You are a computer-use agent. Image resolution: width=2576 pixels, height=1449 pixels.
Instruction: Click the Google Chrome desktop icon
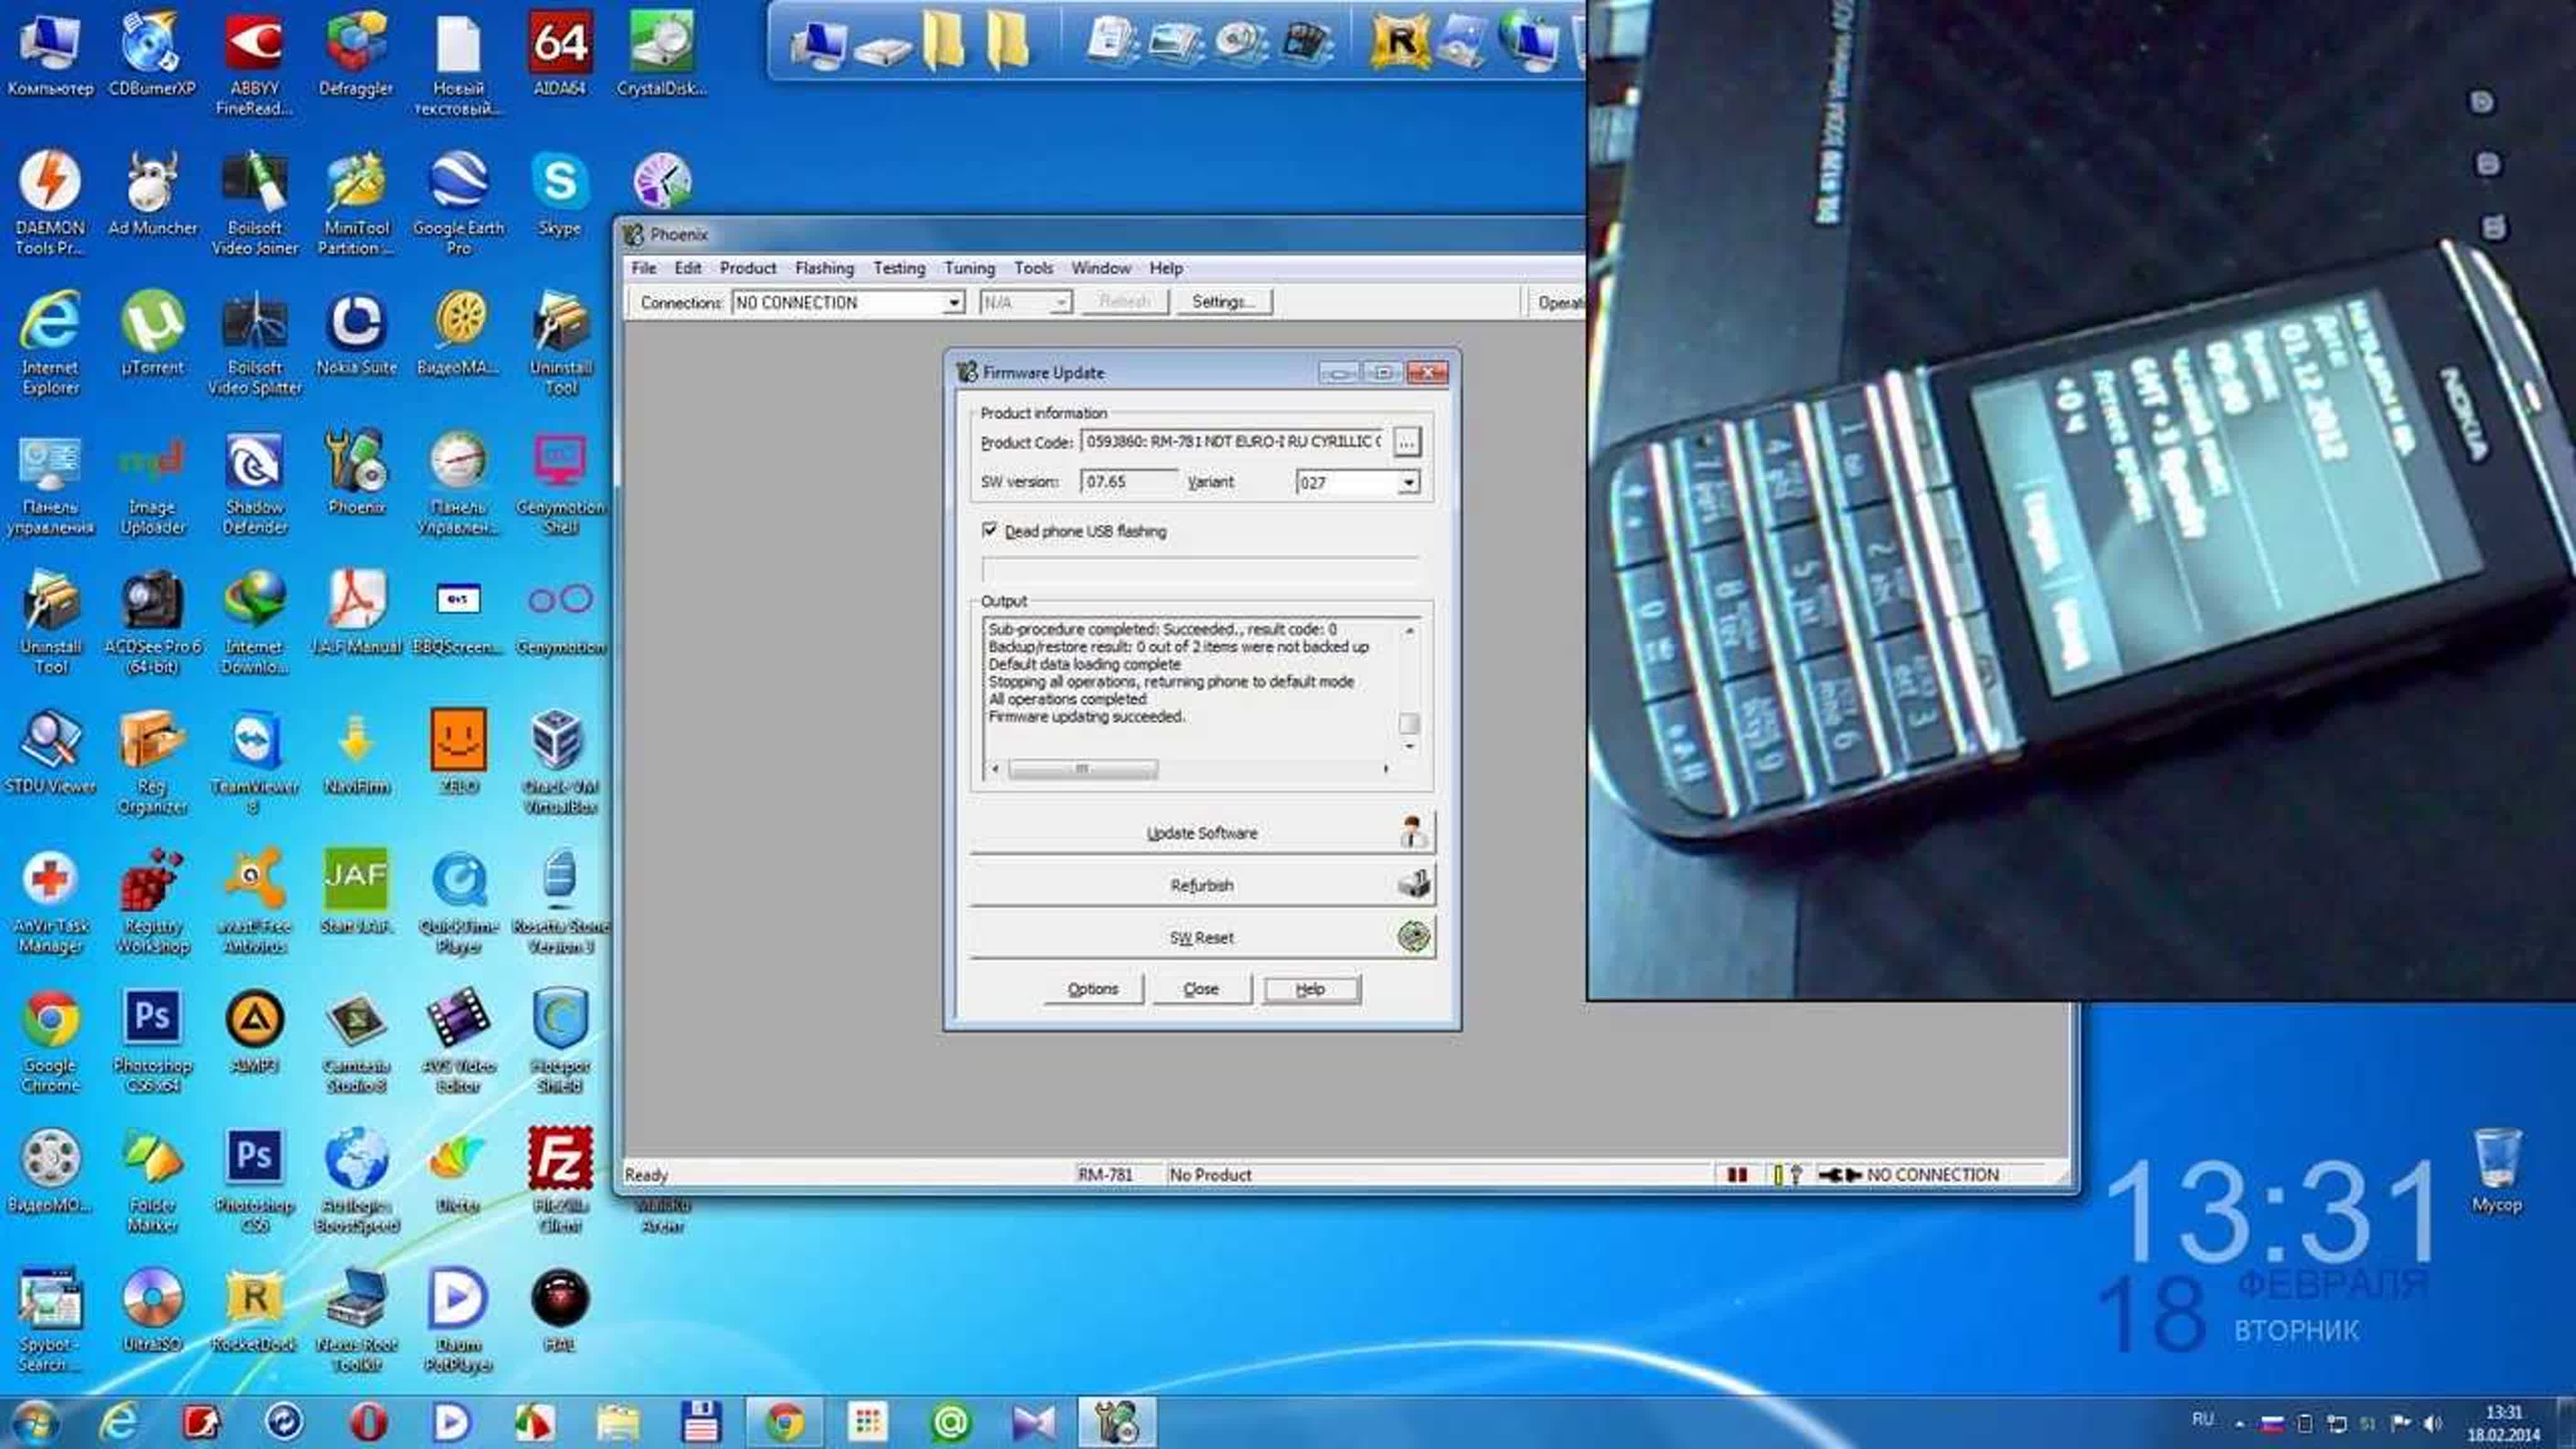(x=50, y=1041)
